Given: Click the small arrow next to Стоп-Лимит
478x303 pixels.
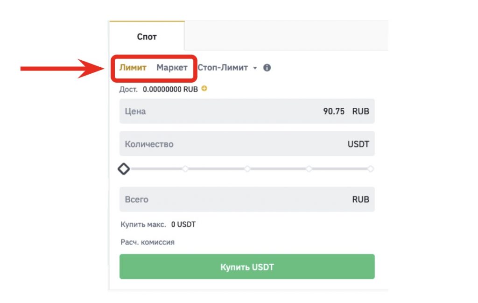Looking at the screenshot, I should (255, 68).
